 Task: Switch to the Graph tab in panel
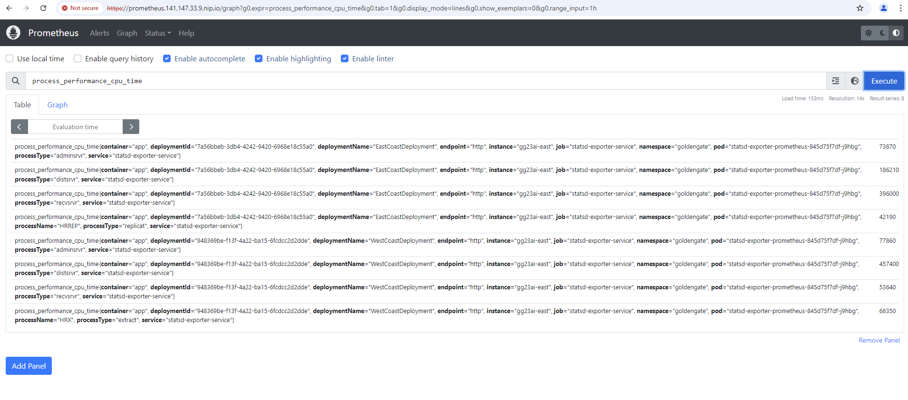coord(58,105)
